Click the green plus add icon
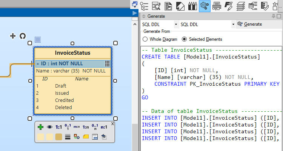This screenshot has height=151, width=283. (x=41, y=128)
